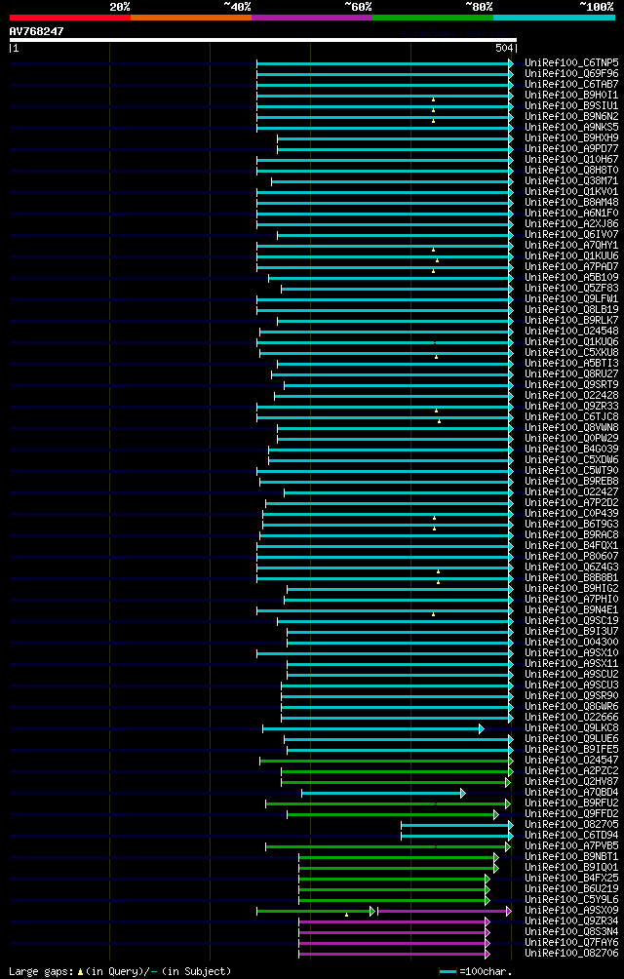Select the UniRef100_A7P2D2 label
Viewport: 624px width, 979px height.
tap(571, 504)
